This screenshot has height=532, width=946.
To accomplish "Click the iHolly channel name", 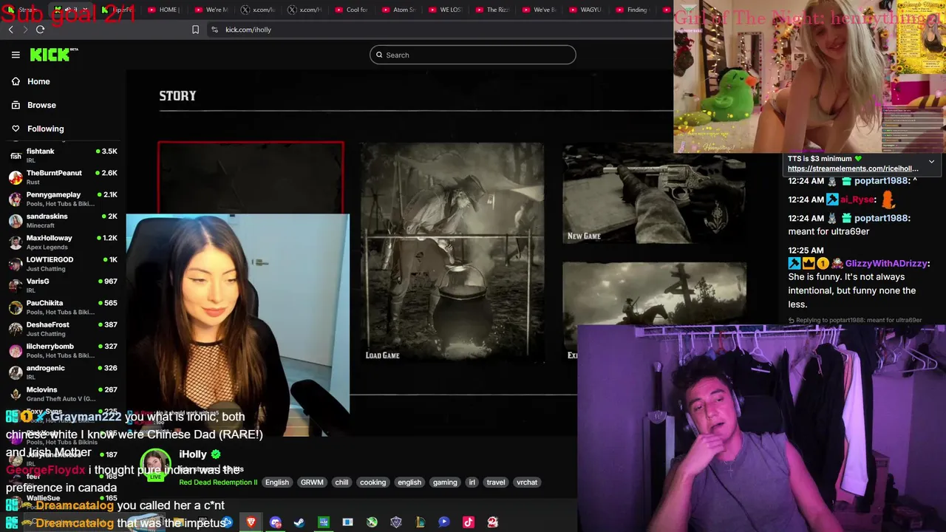I will point(192,454).
